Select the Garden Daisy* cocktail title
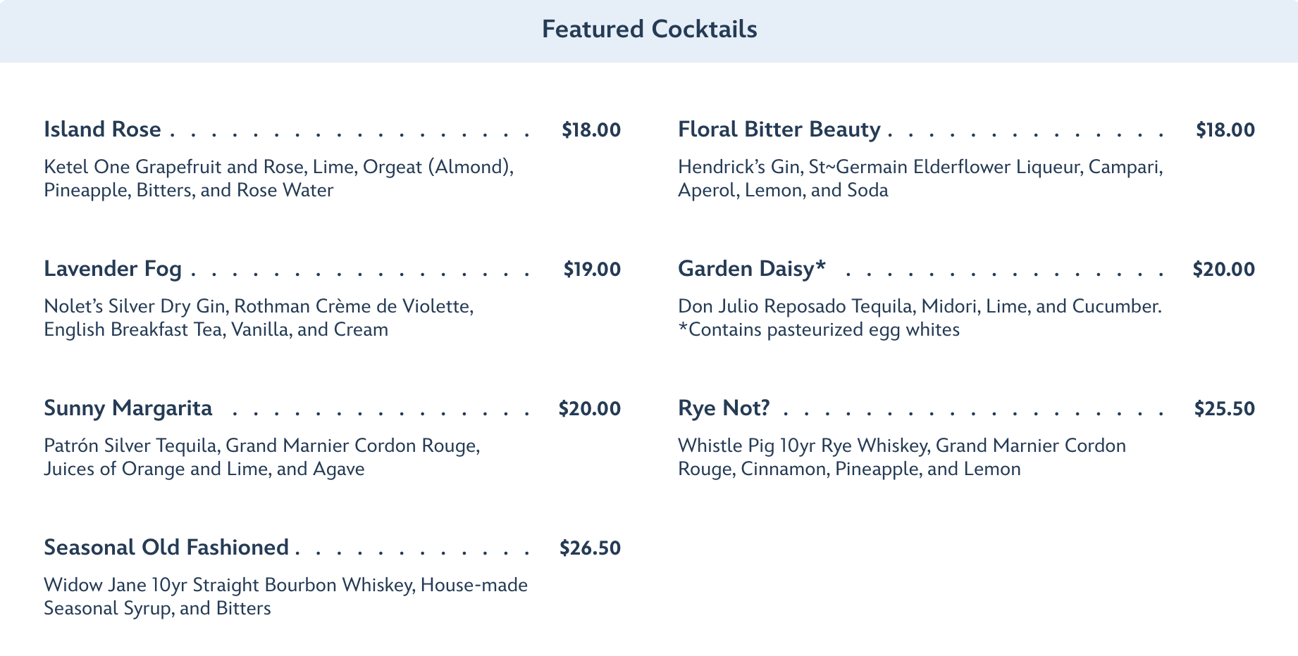 (751, 269)
